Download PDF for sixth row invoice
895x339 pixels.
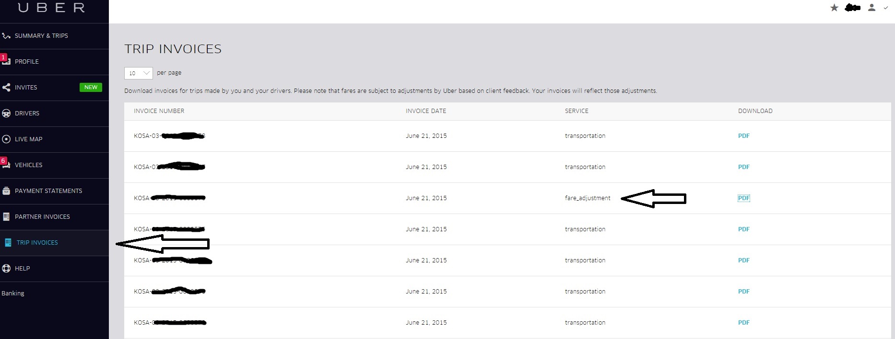743,292
